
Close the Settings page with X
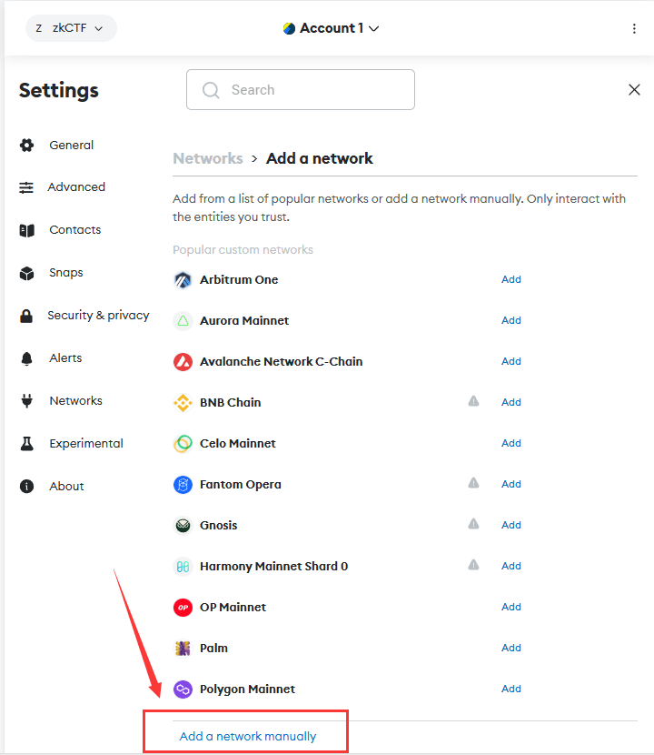pos(634,89)
